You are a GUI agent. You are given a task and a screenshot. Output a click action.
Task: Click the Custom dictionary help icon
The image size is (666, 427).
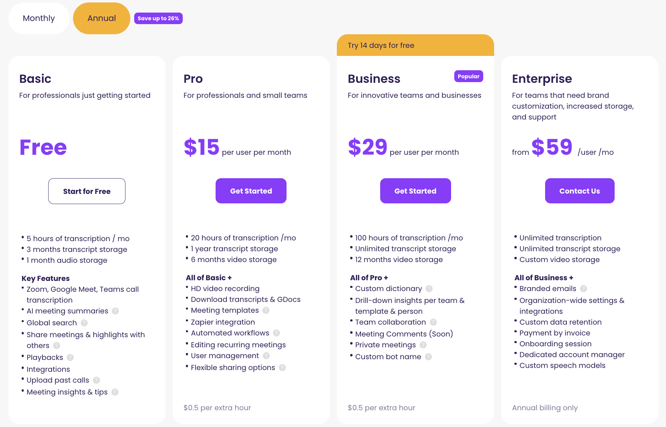pyautogui.click(x=429, y=289)
